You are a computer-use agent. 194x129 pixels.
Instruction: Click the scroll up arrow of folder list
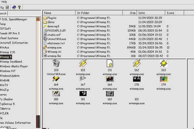(38, 19)
